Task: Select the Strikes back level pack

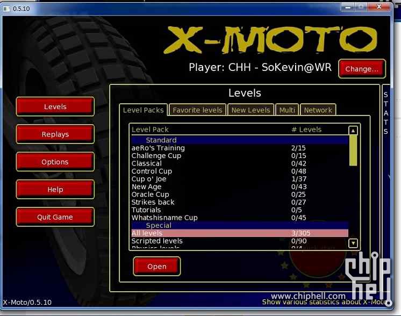Action: (x=240, y=202)
